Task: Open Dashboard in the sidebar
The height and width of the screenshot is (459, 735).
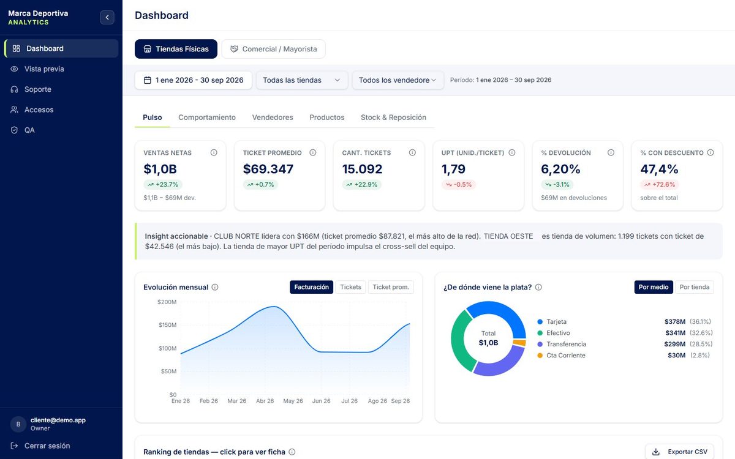Action: click(61, 48)
